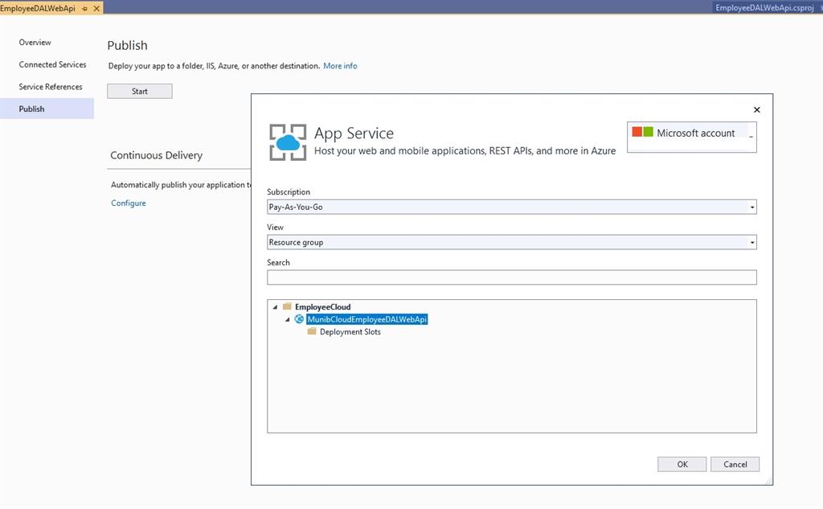Click the Configure link under Continuous Delivery
823x509 pixels.
pyautogui.click(x=128, y=203)
